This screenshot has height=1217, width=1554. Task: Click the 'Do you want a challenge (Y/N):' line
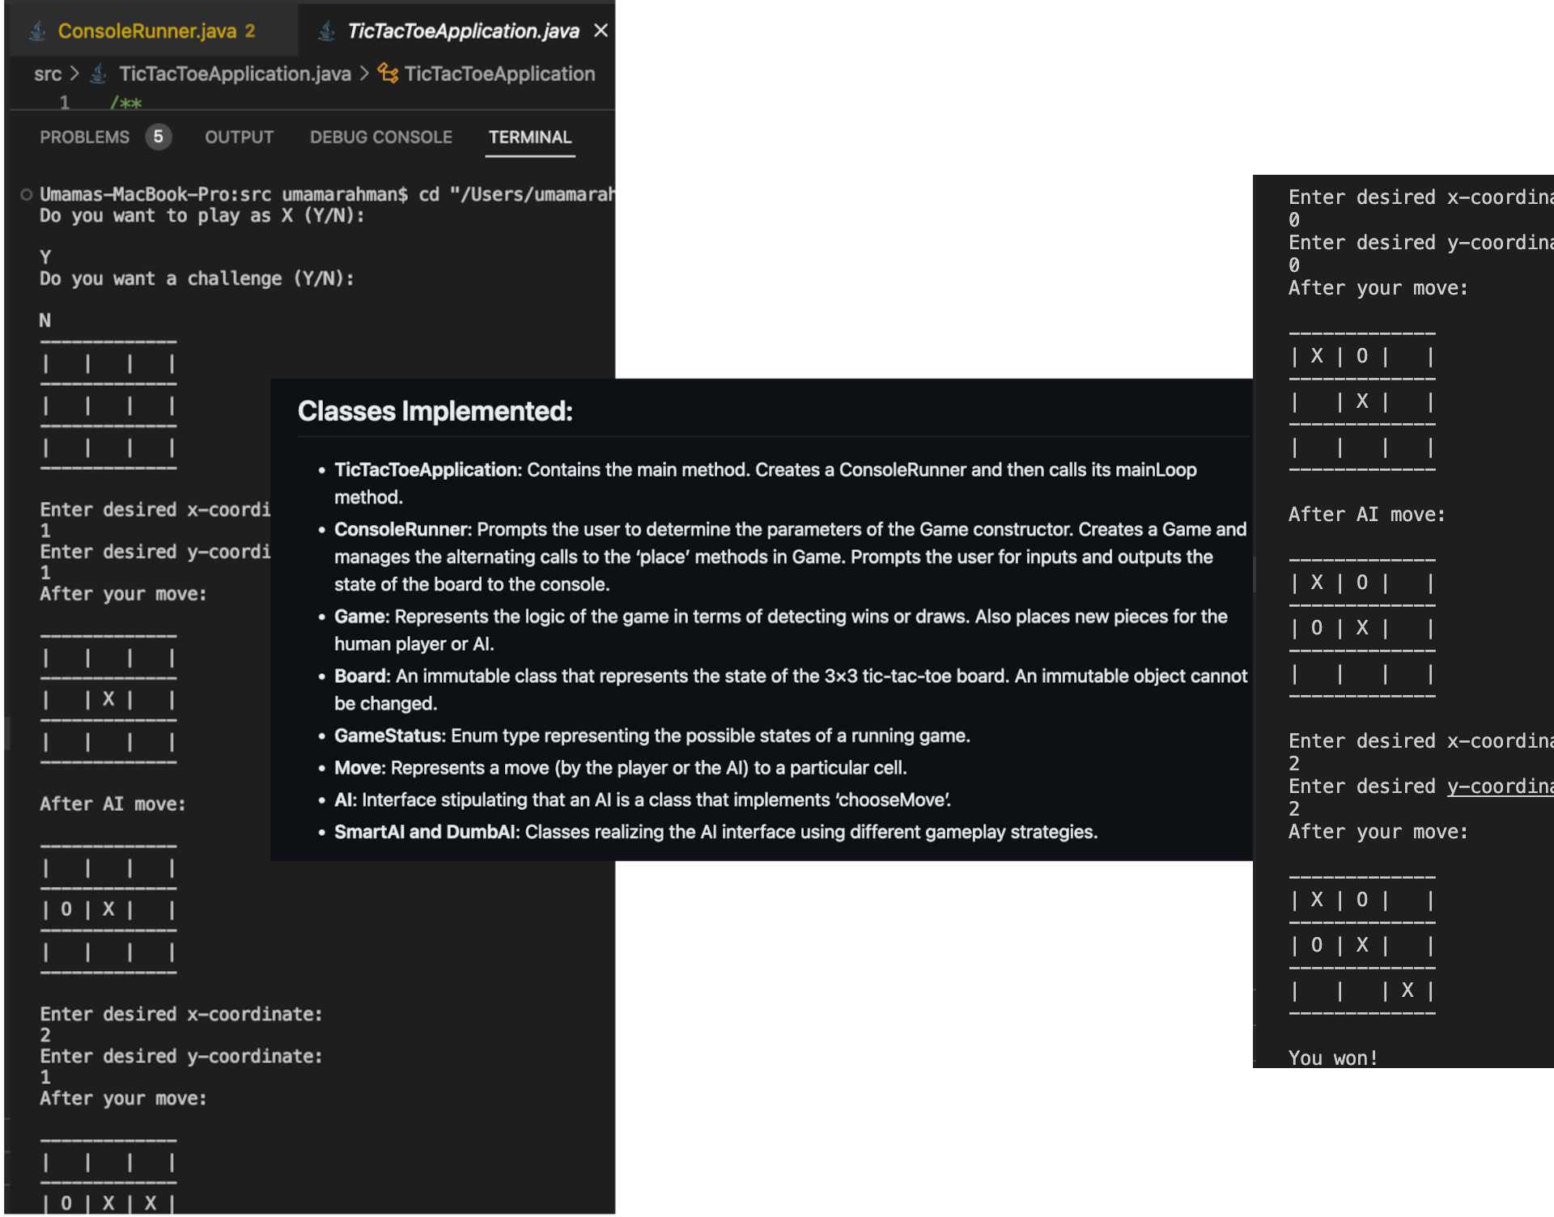point(197,278)
